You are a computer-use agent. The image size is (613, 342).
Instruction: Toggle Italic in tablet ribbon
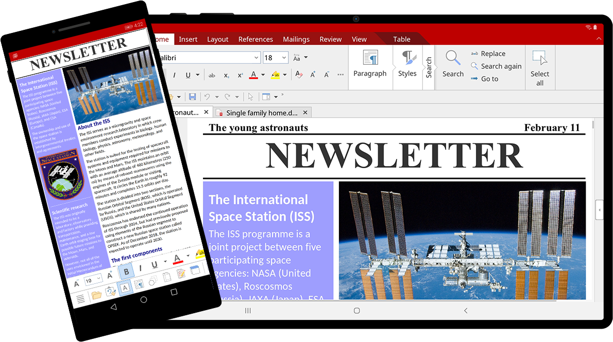coord(174,75)
